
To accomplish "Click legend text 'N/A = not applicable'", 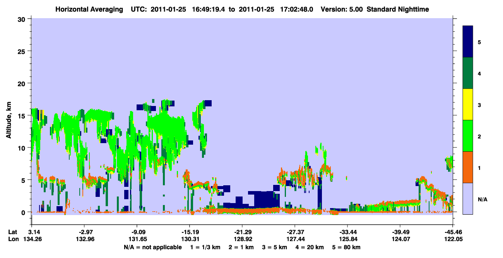I will [153, 247].
